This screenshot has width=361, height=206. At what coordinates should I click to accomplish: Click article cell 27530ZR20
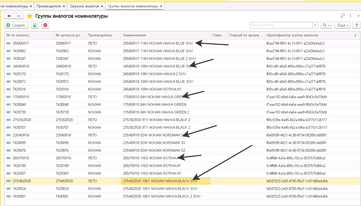70,120
